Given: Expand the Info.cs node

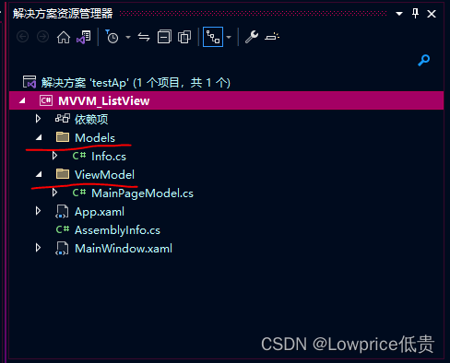Looking at the screenshot, I should coord(54,156).
